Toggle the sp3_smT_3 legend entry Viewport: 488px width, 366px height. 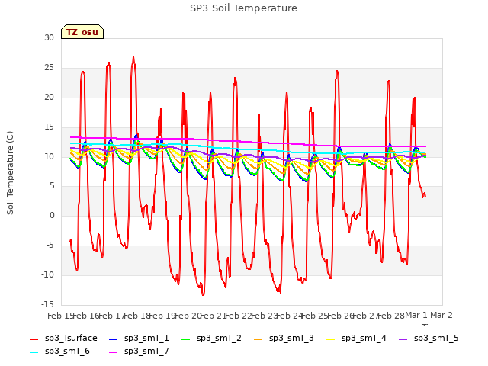click(284, 339)
